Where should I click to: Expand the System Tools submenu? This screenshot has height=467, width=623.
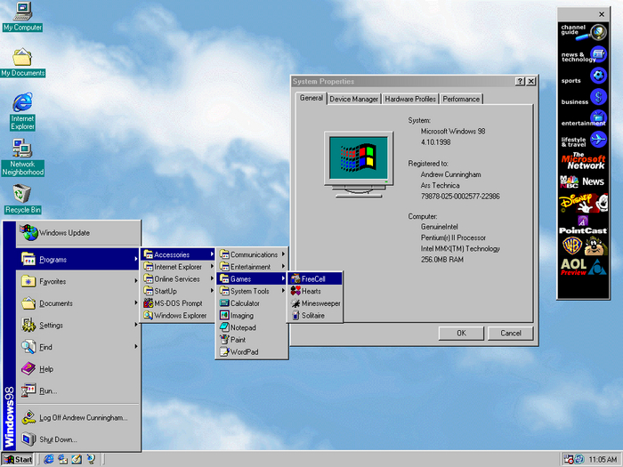tap(251, 291)
